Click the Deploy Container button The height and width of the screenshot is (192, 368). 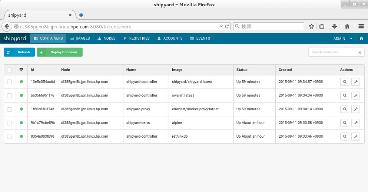coord(60,52)
